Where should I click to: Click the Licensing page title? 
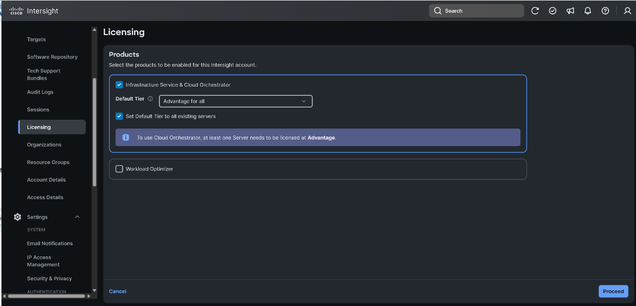coord(124,32)
